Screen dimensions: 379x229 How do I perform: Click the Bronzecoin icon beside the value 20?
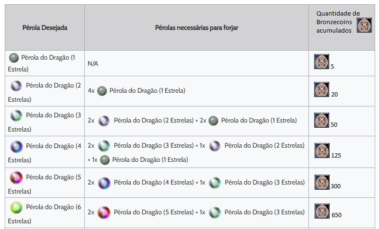[x=322, y=89]
